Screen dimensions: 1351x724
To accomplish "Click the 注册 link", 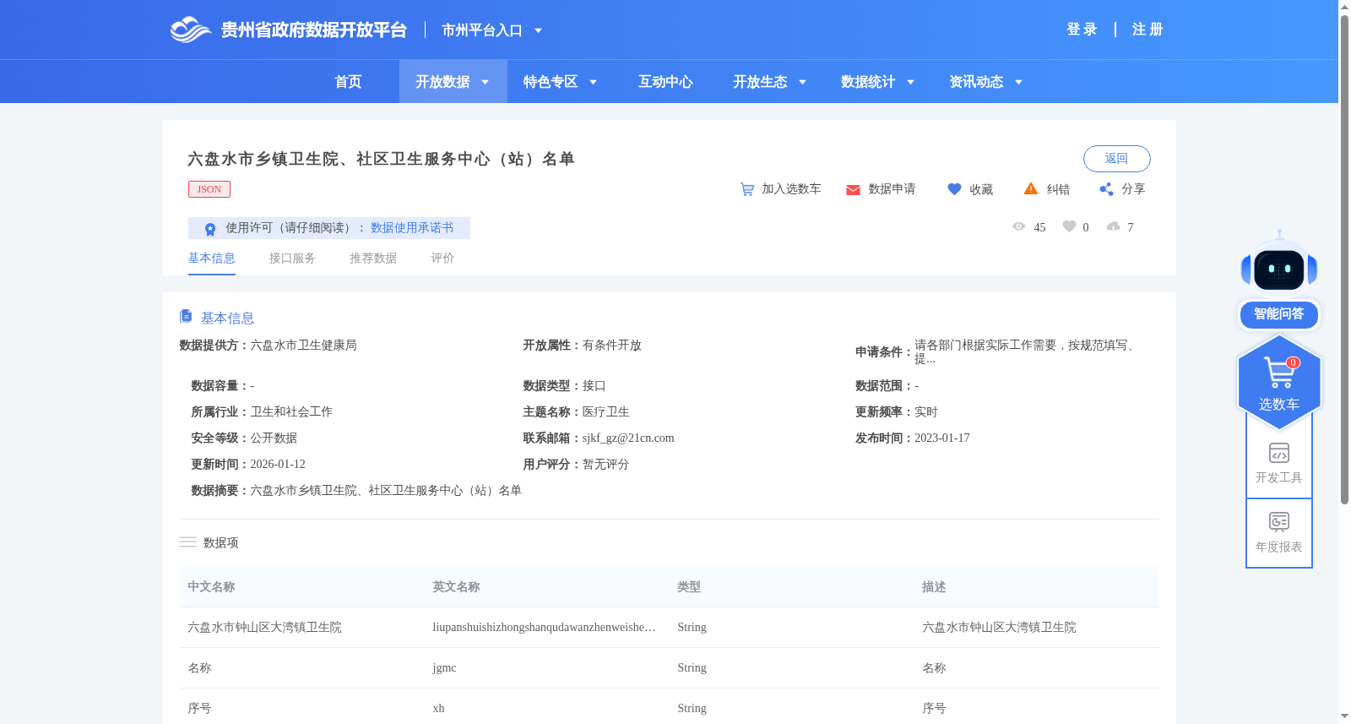I will pyautogui.click(x=1148, y=30).
